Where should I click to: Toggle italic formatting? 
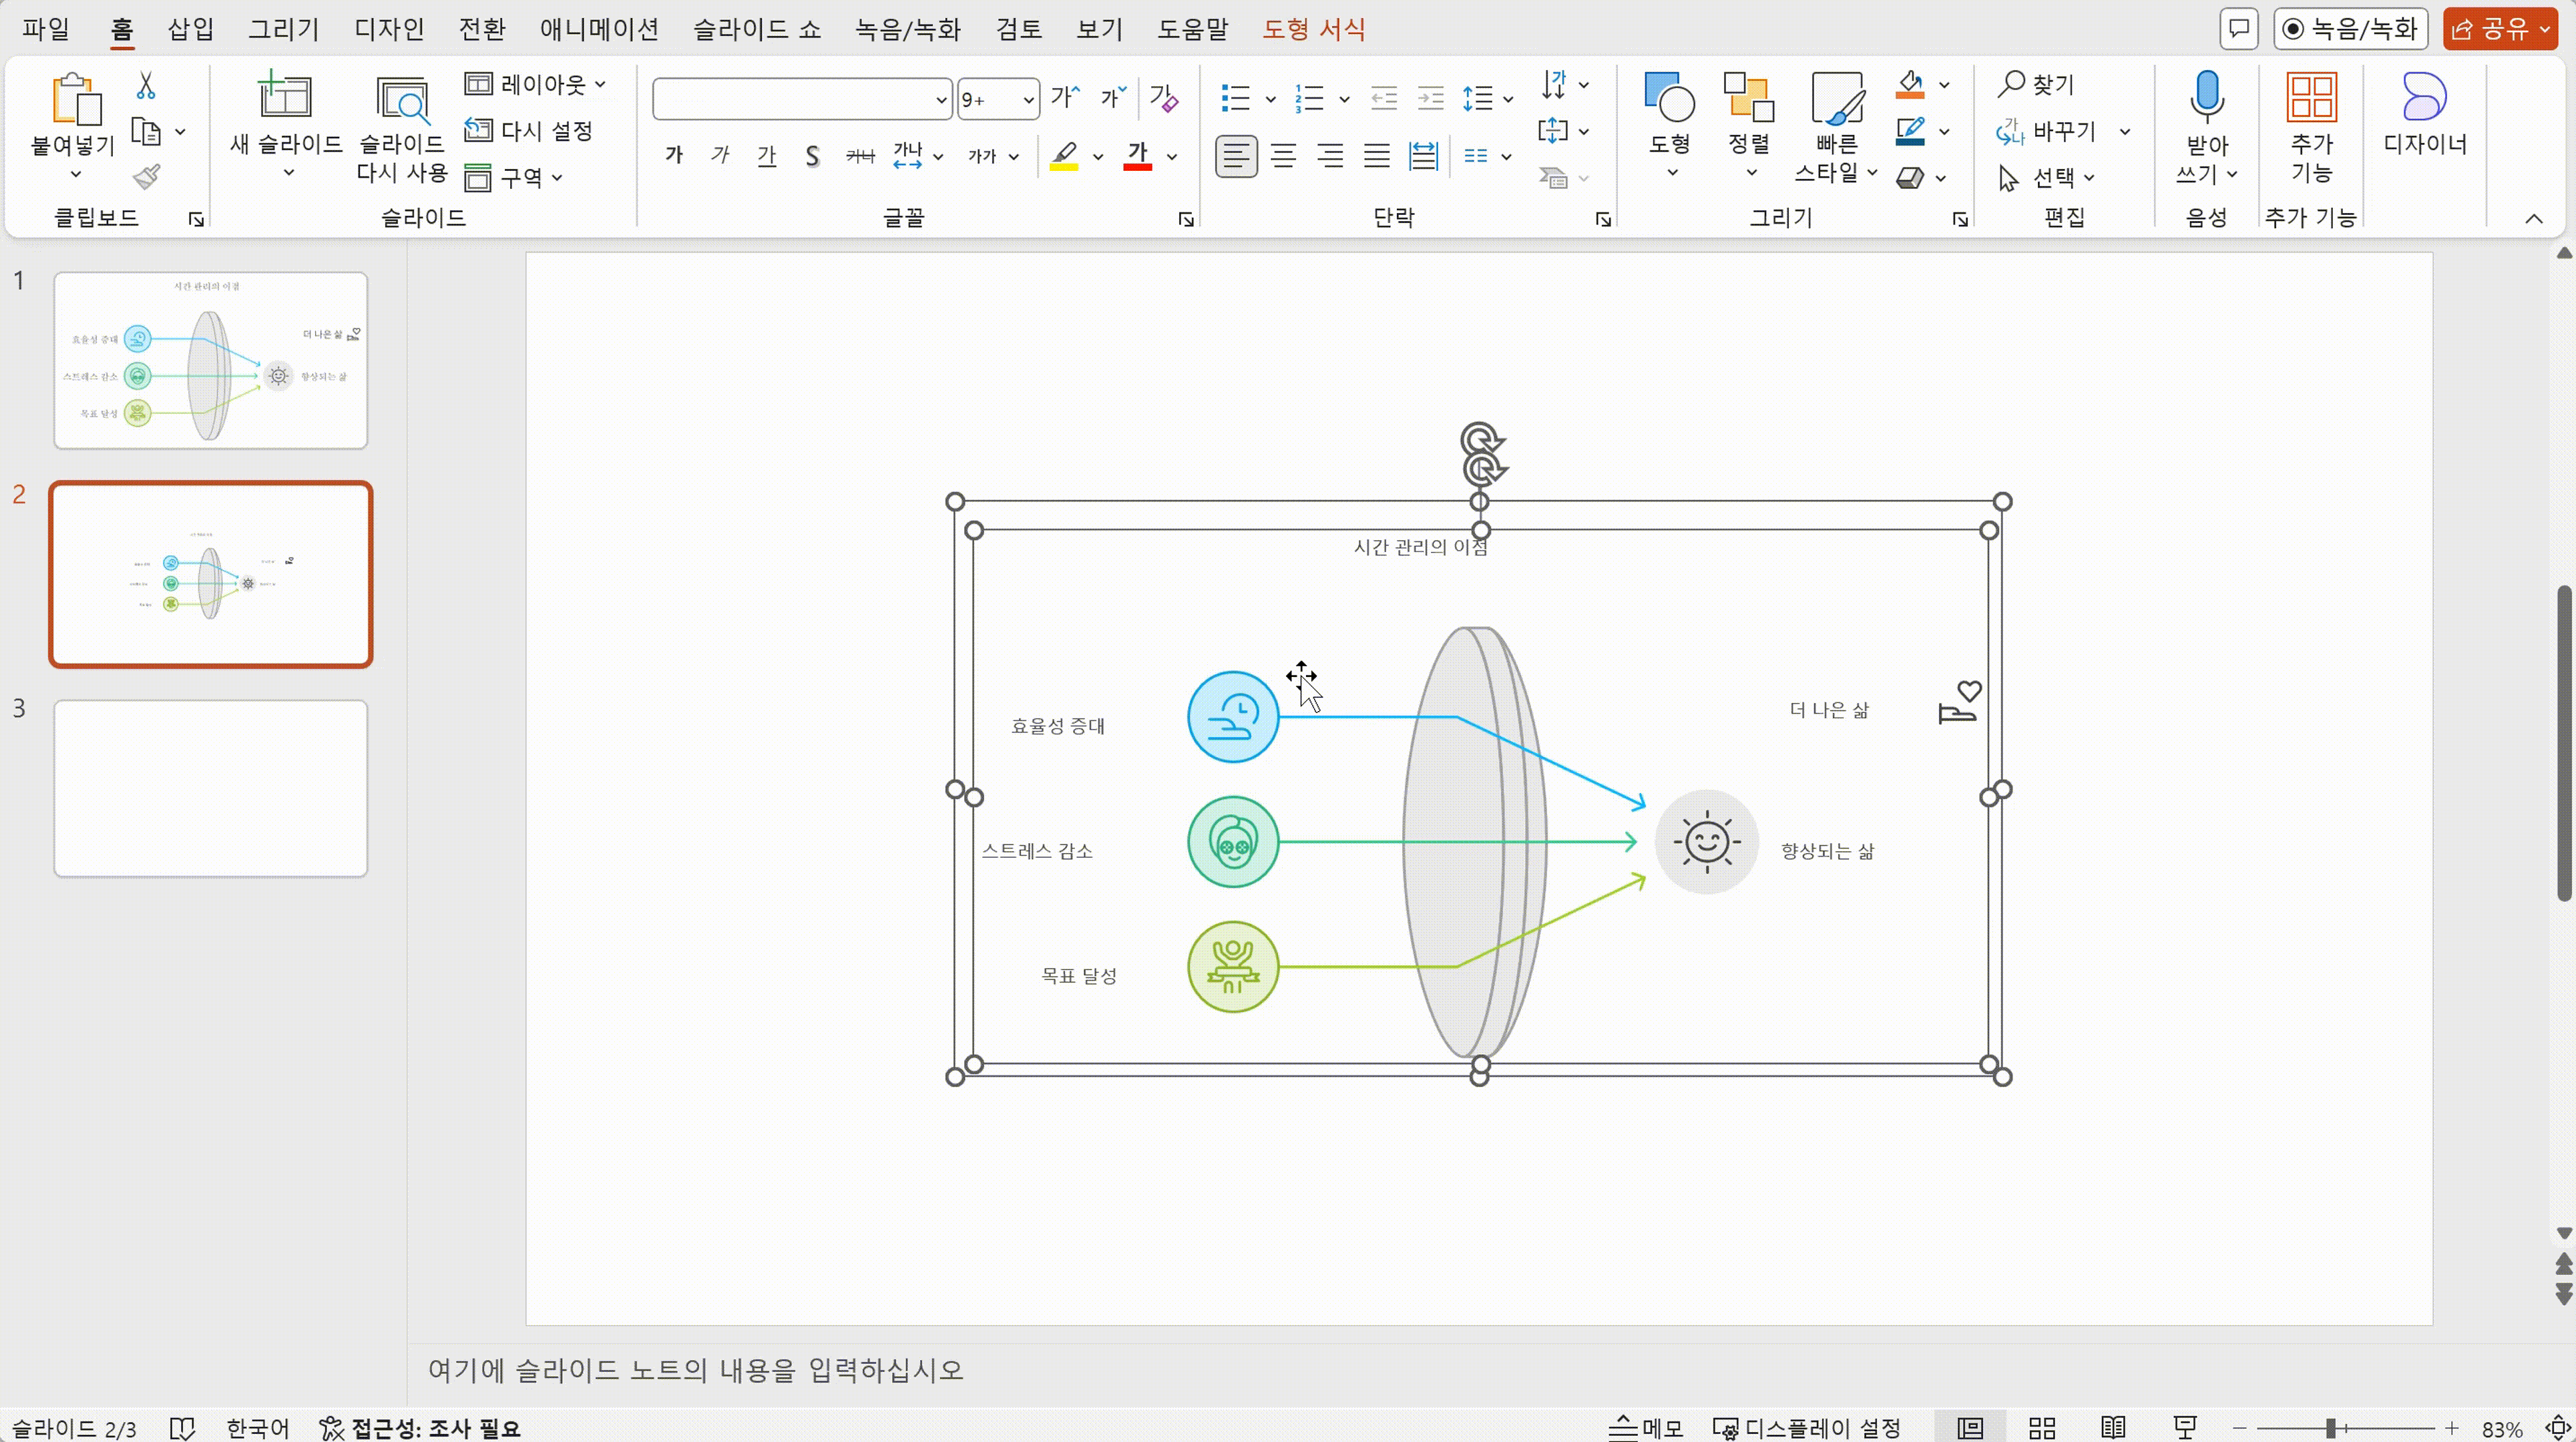point(720,155)
